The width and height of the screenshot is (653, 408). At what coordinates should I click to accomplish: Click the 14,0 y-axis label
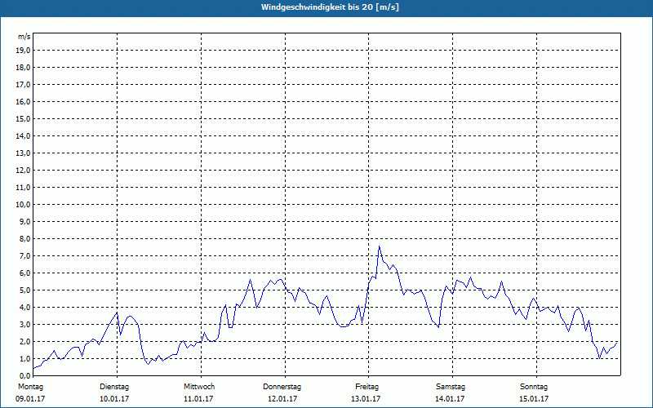[23, 135]
